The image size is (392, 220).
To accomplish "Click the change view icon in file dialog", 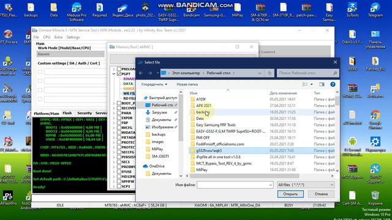I will (x=305, y=84).
